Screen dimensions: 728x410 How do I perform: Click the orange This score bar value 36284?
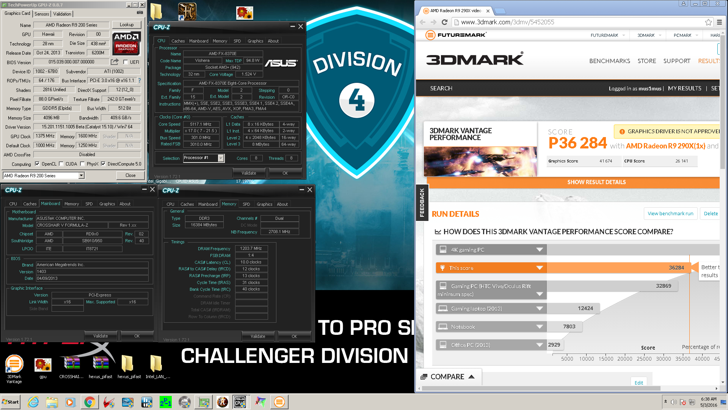(x=676, y=268)
